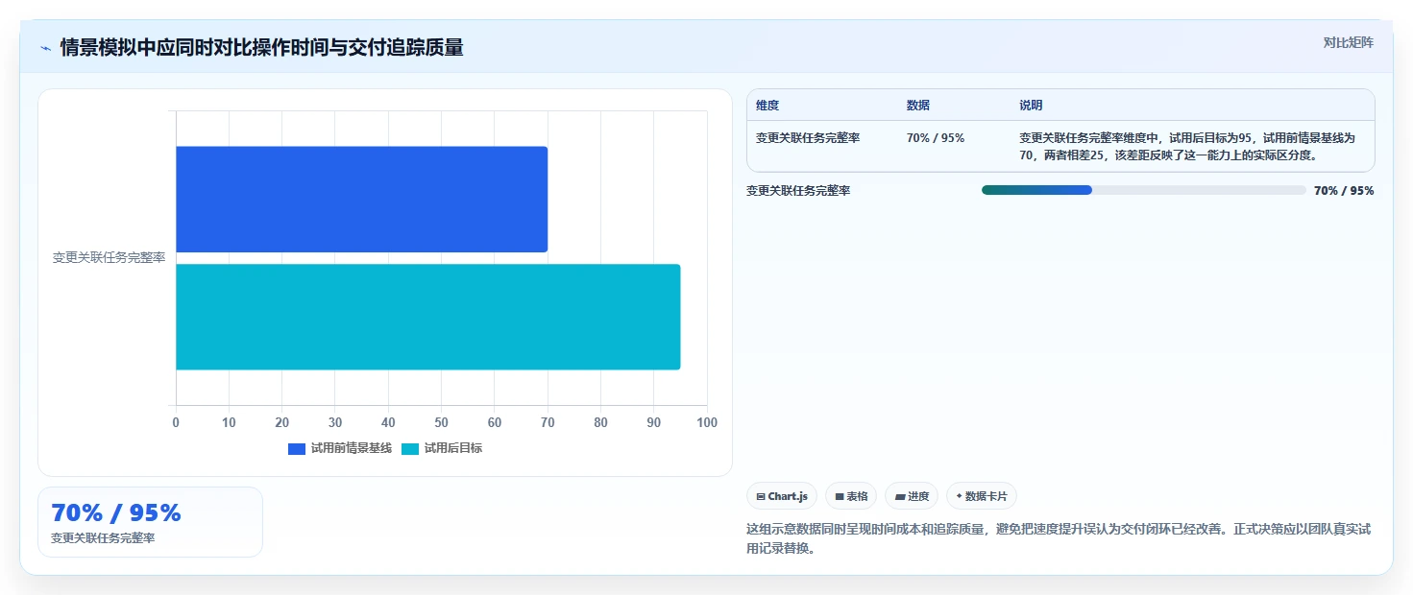Click the Chart.js tag chip
The width and height of the screenshot is (1413, 595).
pyautogui.click(x=782, y=496)
